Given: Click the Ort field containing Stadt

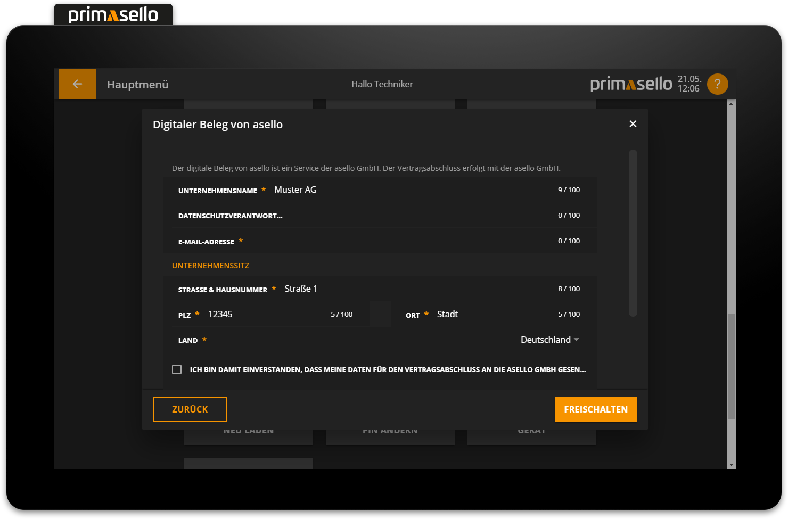Looking at the screenshot, I should (x=495, y=315).
